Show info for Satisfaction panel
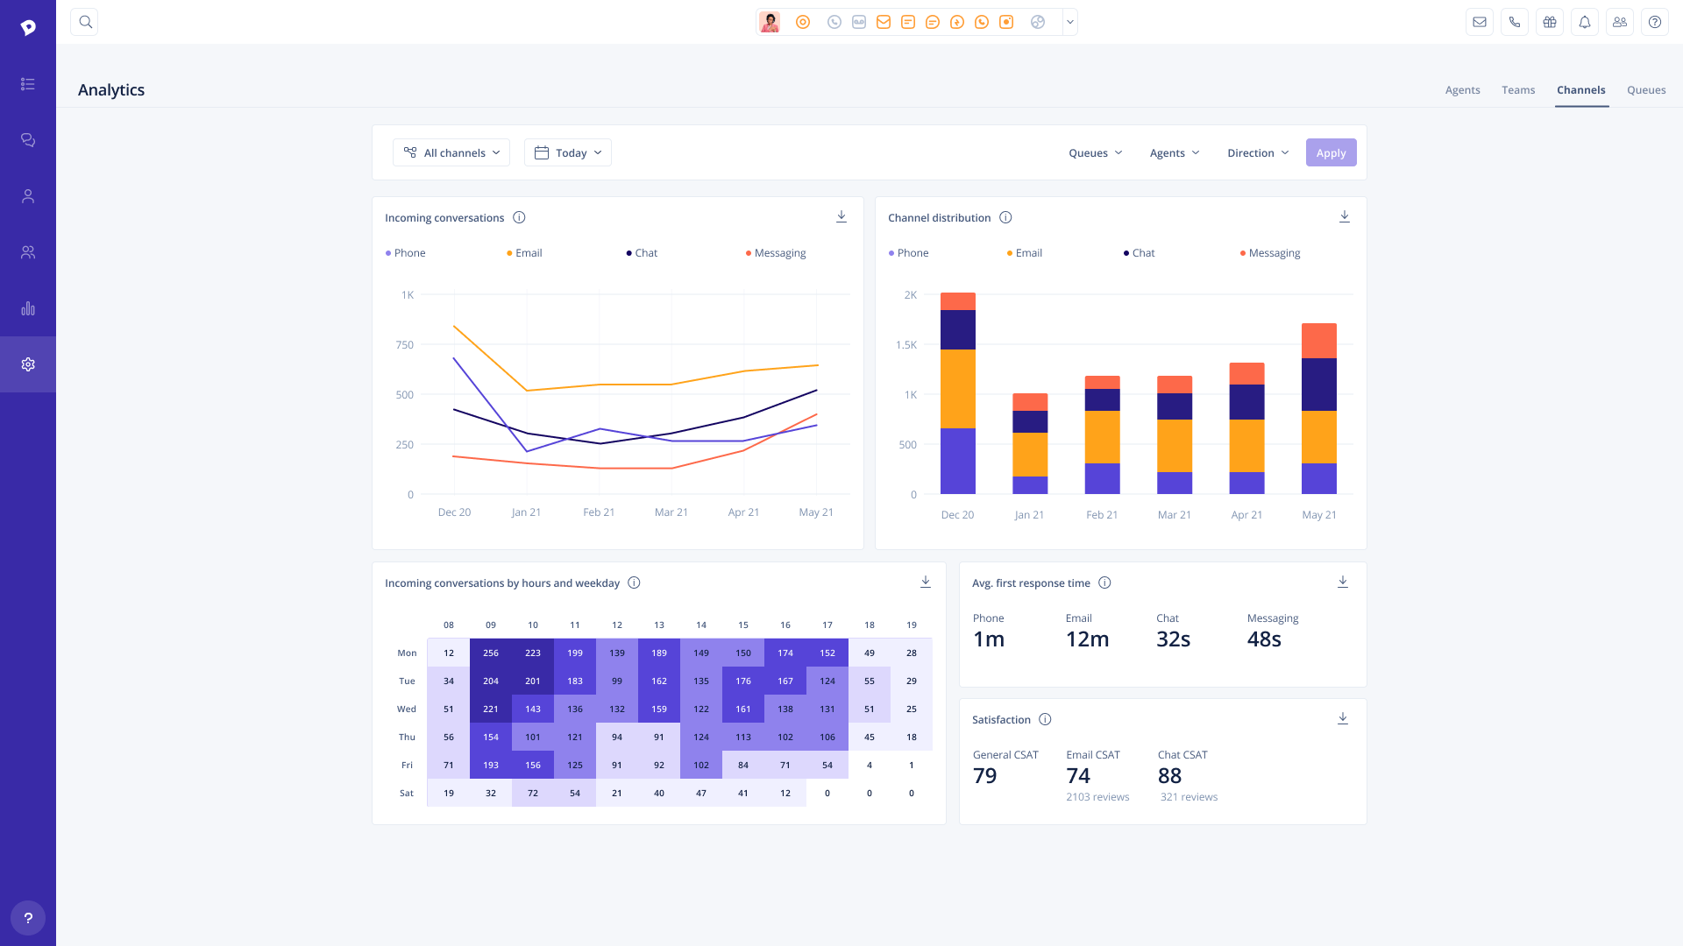 coord(1045,719)
